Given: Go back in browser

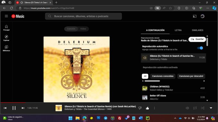Looking at the screenshot, I should coord(4,8).
